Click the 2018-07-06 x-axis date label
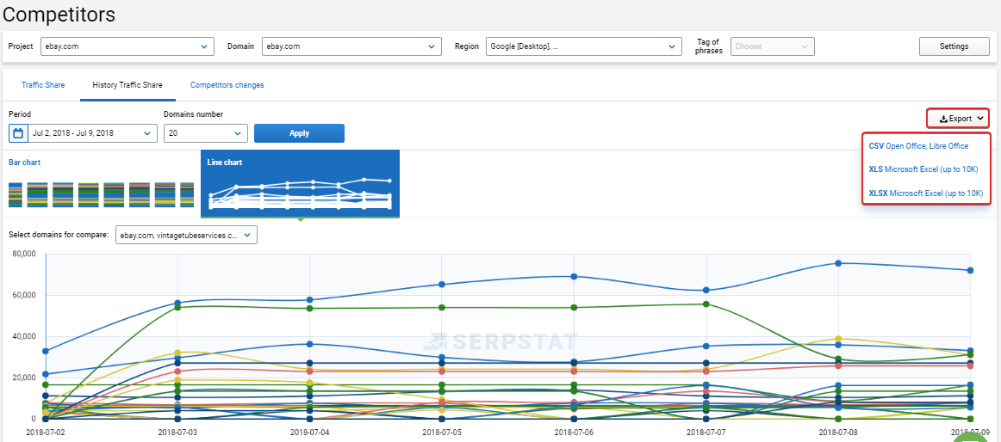Image resolution: width=1001 pixels, height=442 pixels. [x=574, y=432]
